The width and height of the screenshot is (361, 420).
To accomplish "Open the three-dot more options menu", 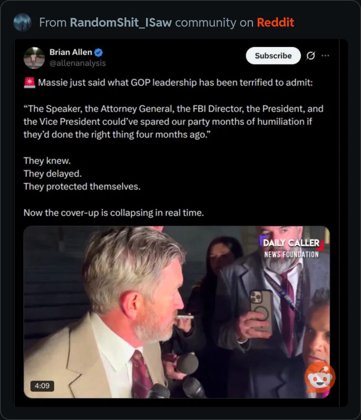I will pyautogui.click(x=325, y=56).
